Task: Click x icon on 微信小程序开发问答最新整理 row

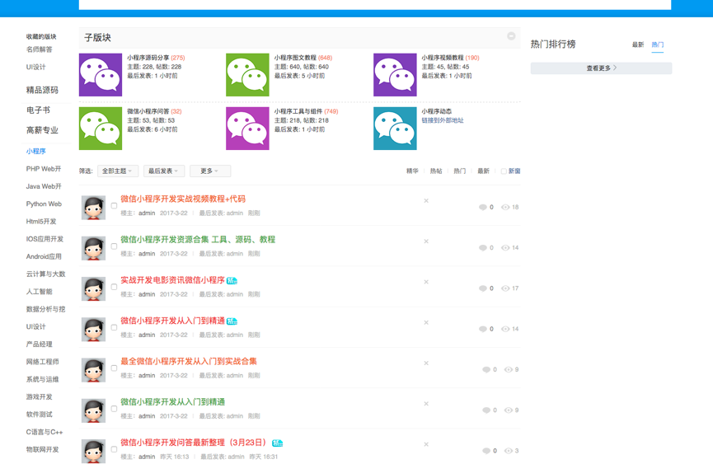Action: click(x=426, y=444)
